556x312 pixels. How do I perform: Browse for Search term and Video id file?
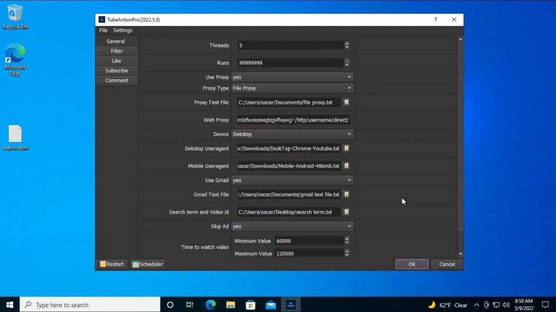pyautogui.click(x=346, y=212)
